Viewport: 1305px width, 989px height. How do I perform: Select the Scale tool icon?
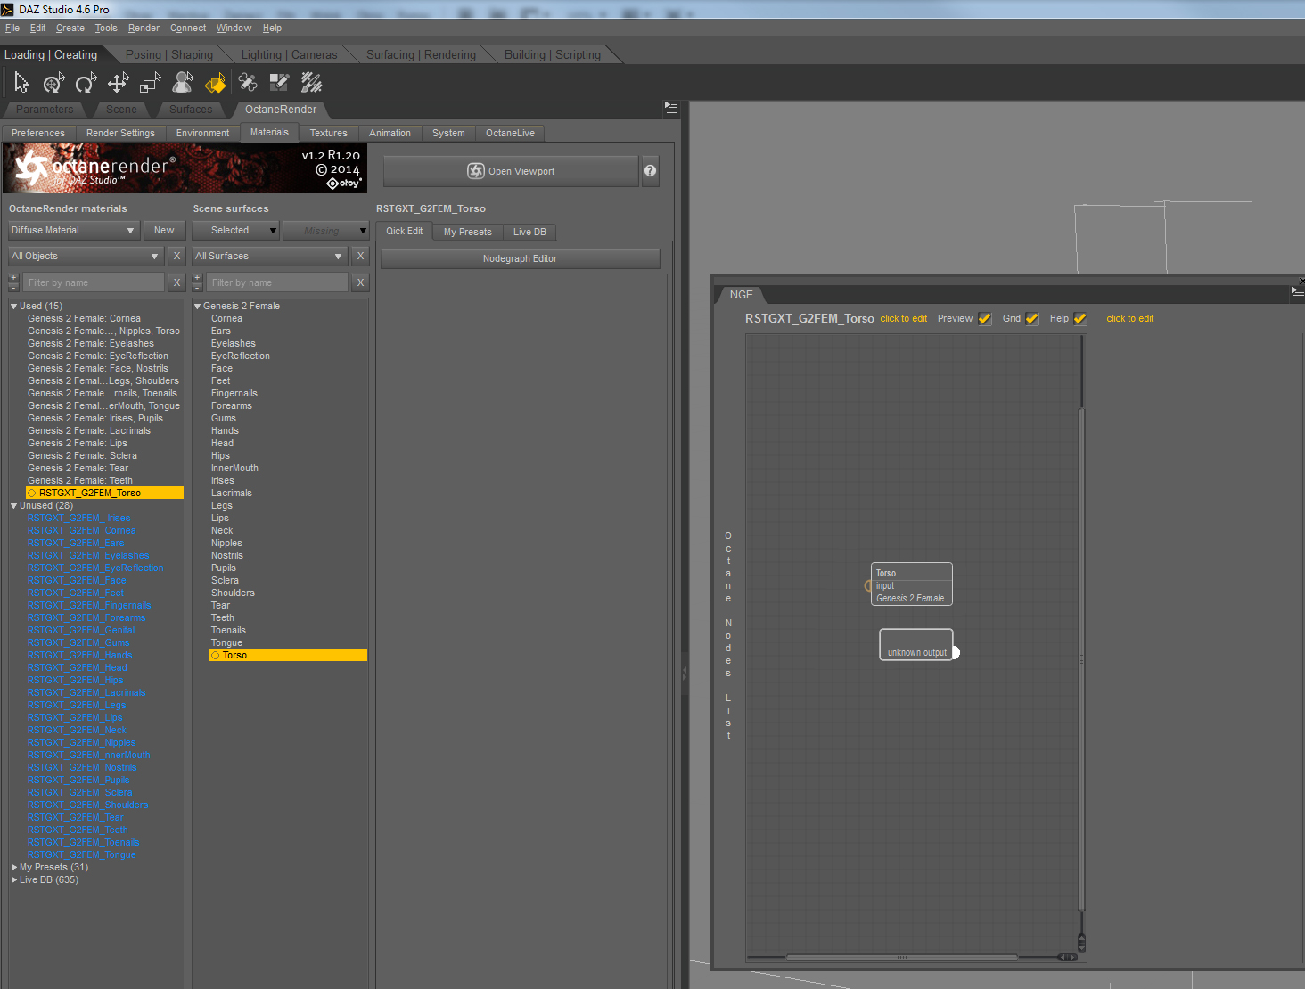150,84
